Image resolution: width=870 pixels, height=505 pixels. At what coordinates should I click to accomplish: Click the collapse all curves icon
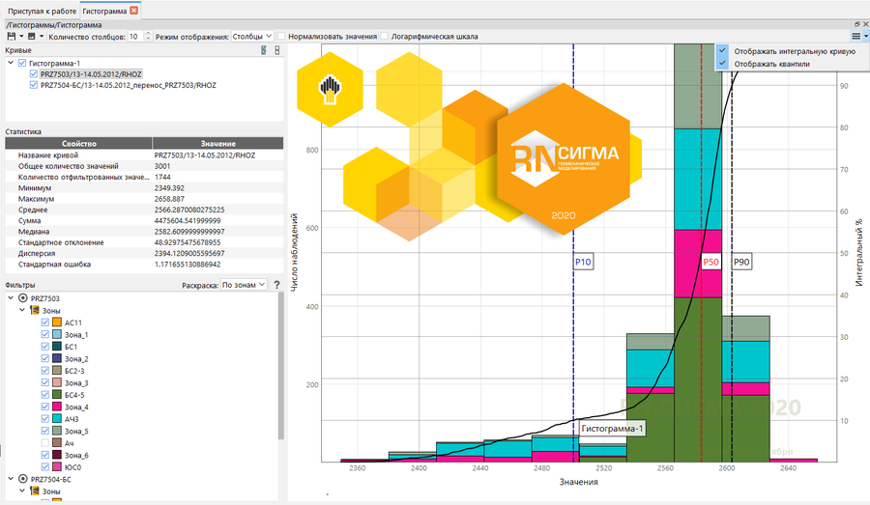pos(277,50)
